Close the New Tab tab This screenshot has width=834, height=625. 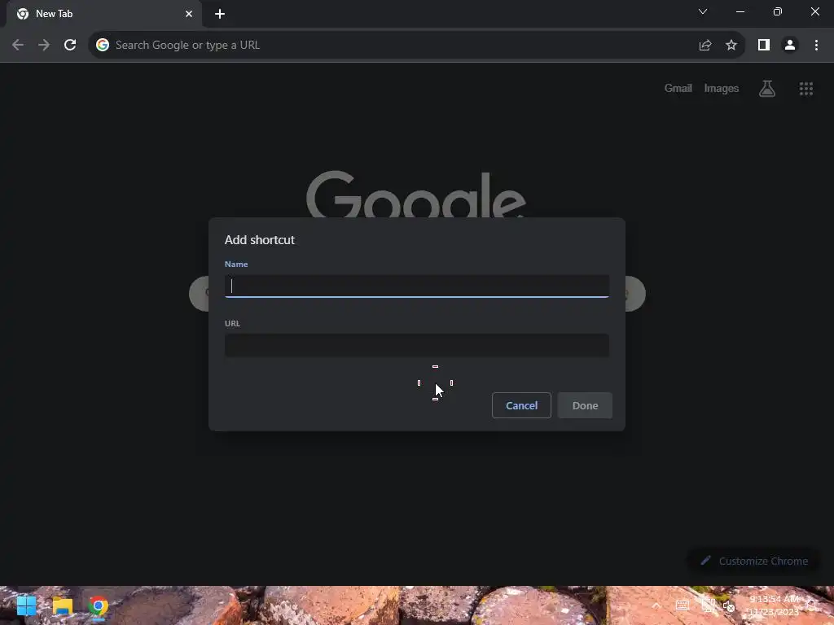189,14
